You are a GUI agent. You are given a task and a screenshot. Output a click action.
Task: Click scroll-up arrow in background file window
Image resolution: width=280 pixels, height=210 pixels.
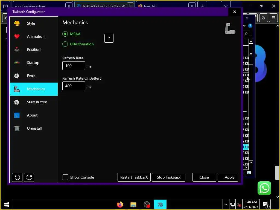tap(251, 42)
